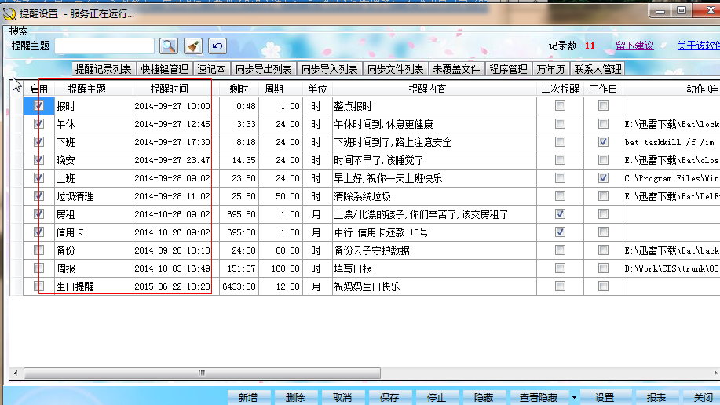This screenshot has width=720, height=405.
Task: Uncheck 工作日 for the 上班 row
Action: [x=603, y=177]
